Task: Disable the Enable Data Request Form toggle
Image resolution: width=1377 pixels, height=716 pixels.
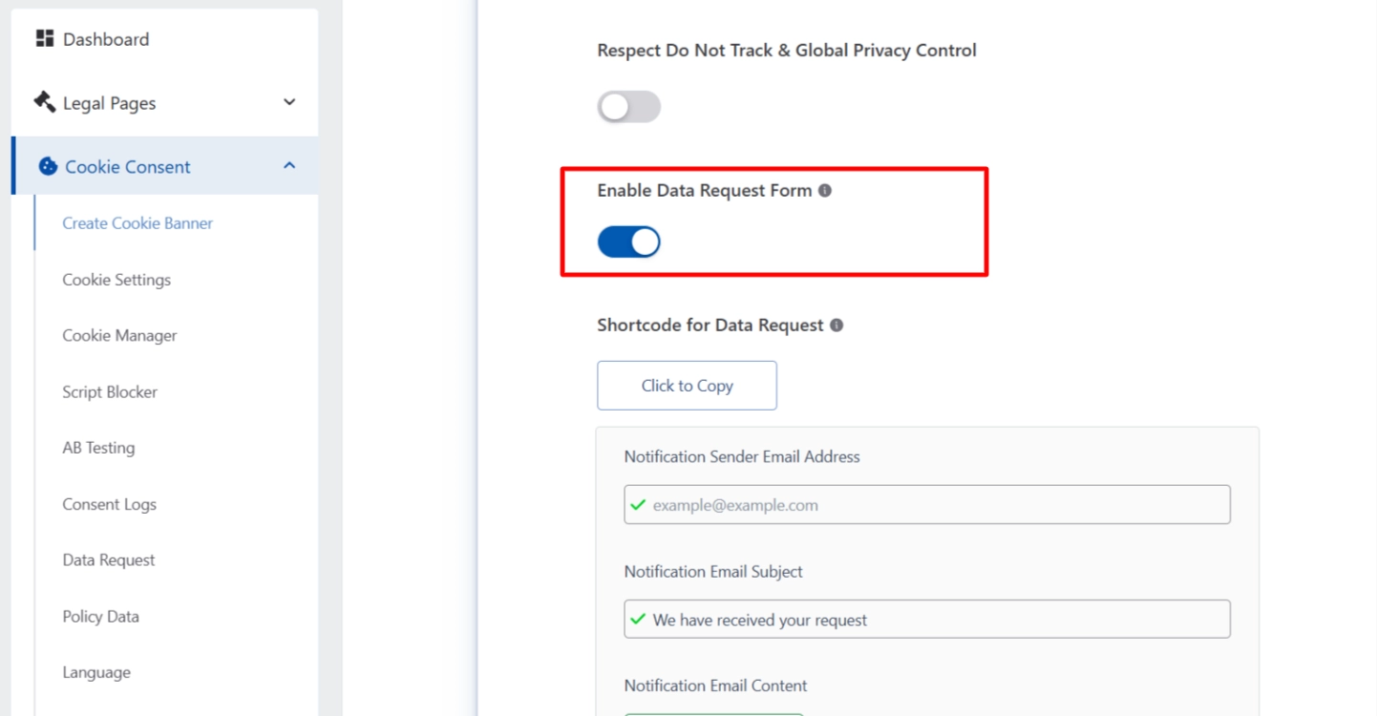Action: point(628,242)
